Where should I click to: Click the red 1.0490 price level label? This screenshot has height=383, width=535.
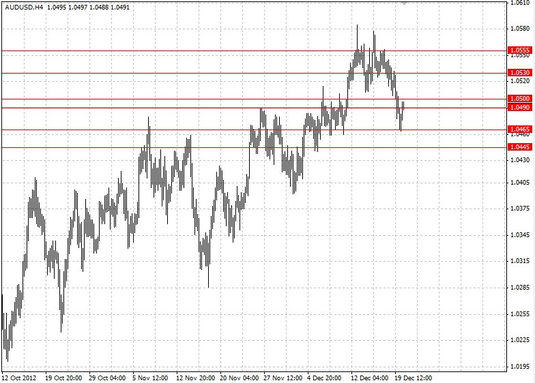(520, 108)
